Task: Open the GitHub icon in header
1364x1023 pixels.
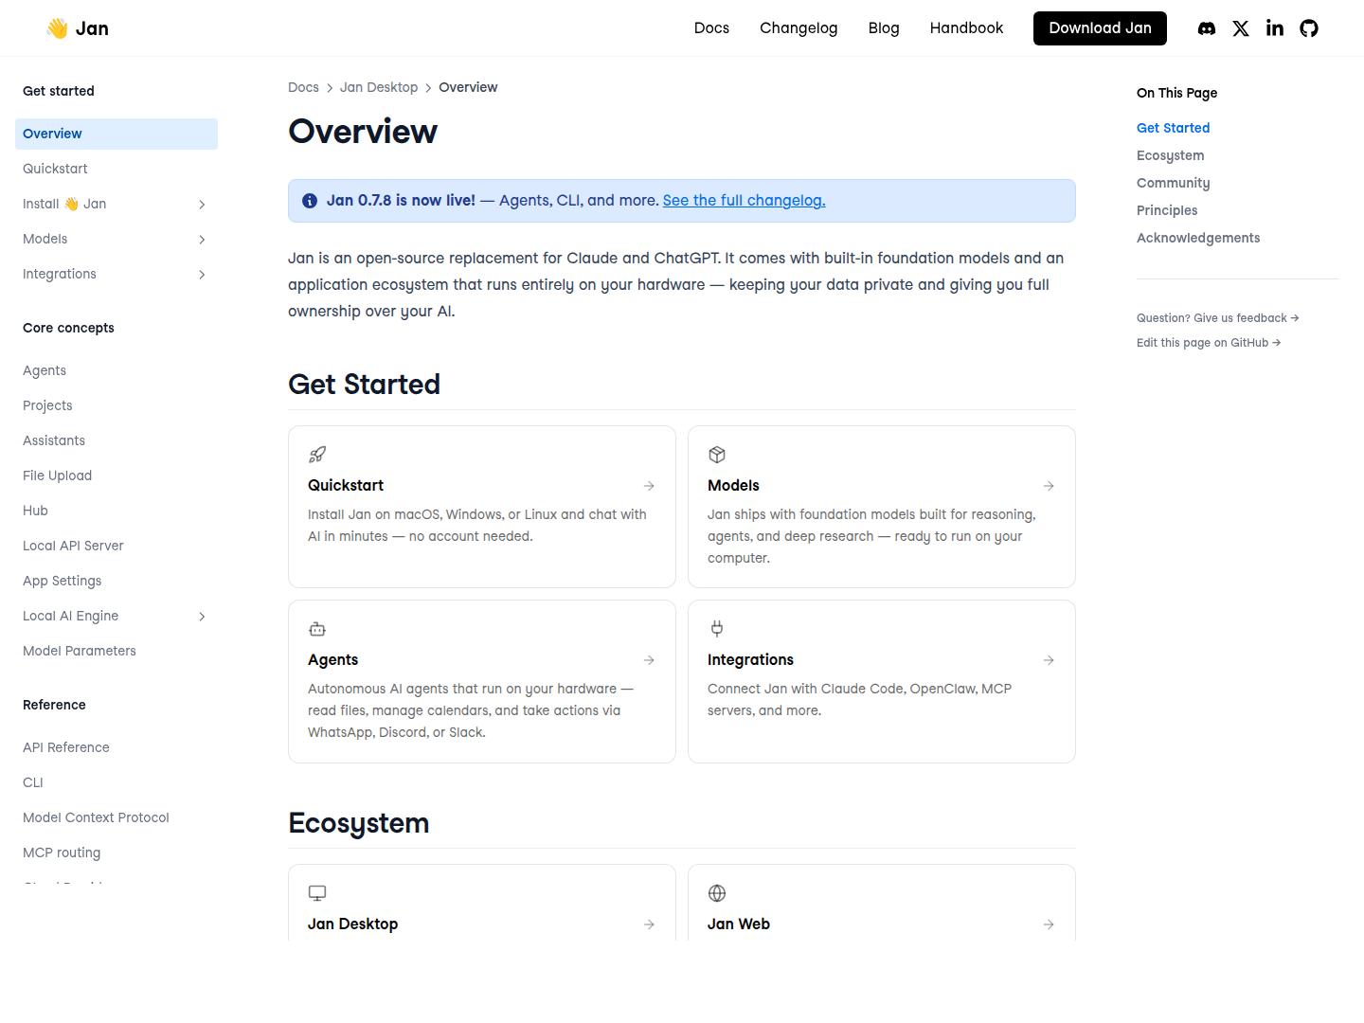Action: coord(1309,28)
